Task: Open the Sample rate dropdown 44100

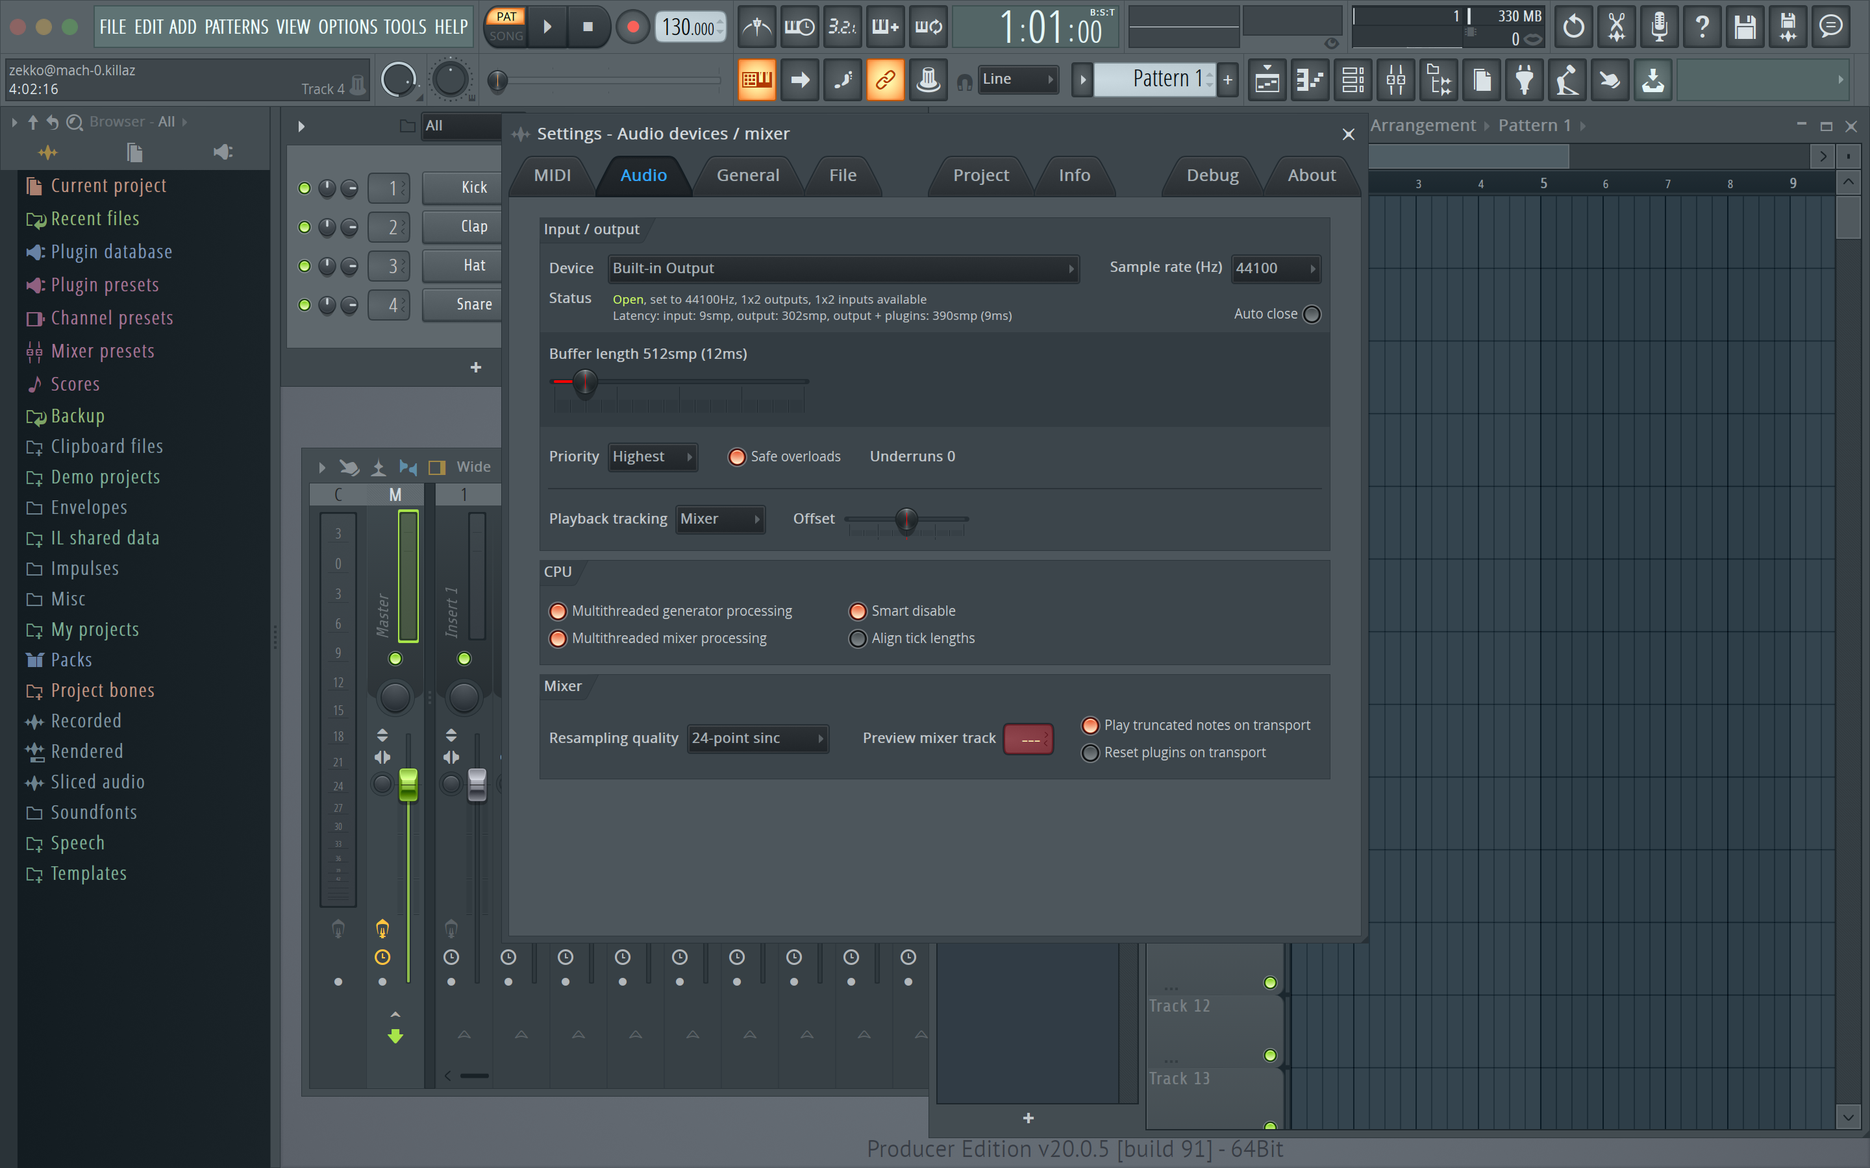Action: 1276,269
